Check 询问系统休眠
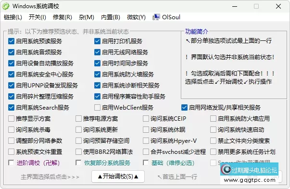 (146, 130)
